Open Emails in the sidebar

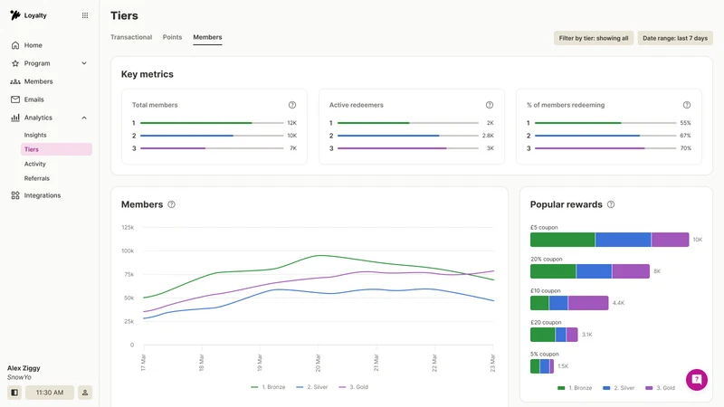tap(33, 99)
